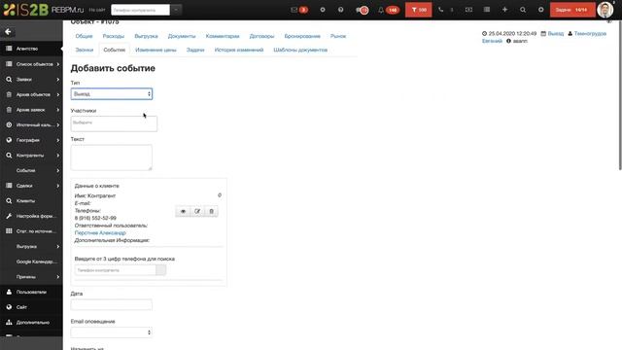Screen dimensions: 622x350
Task: Open the Тип dropdown showing Выезд
Action: point(112,94)
